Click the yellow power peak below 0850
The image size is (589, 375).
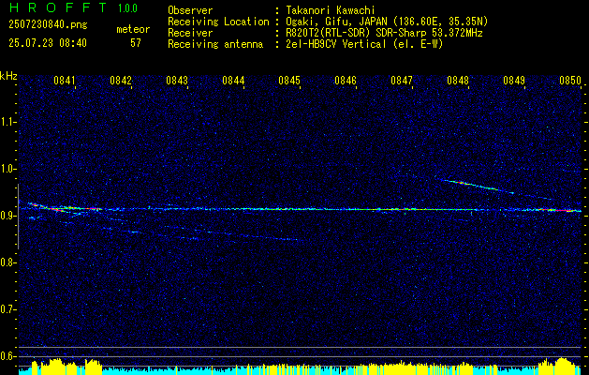coord(561,366)
